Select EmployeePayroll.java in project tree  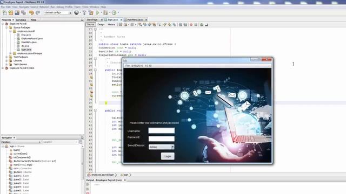(32, 38)
